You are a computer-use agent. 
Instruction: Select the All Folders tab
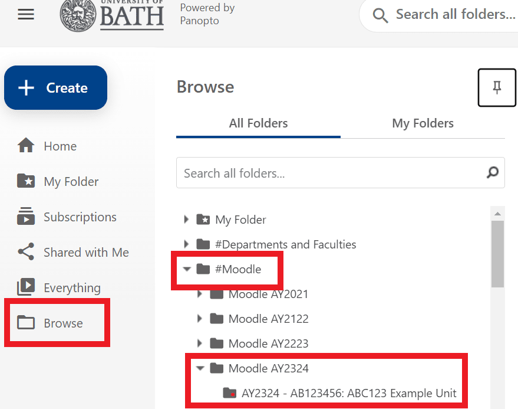[258, 123]
